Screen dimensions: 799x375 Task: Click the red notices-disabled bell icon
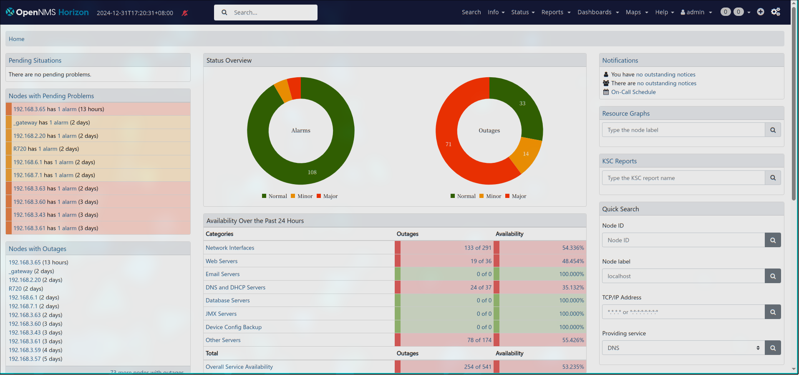(x=185, y=13)
